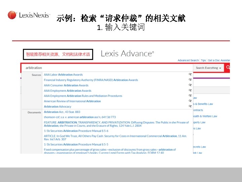Screen dimensions: 242x182
Task: Click the Sources section label
Action: click(x=36, y=75)
